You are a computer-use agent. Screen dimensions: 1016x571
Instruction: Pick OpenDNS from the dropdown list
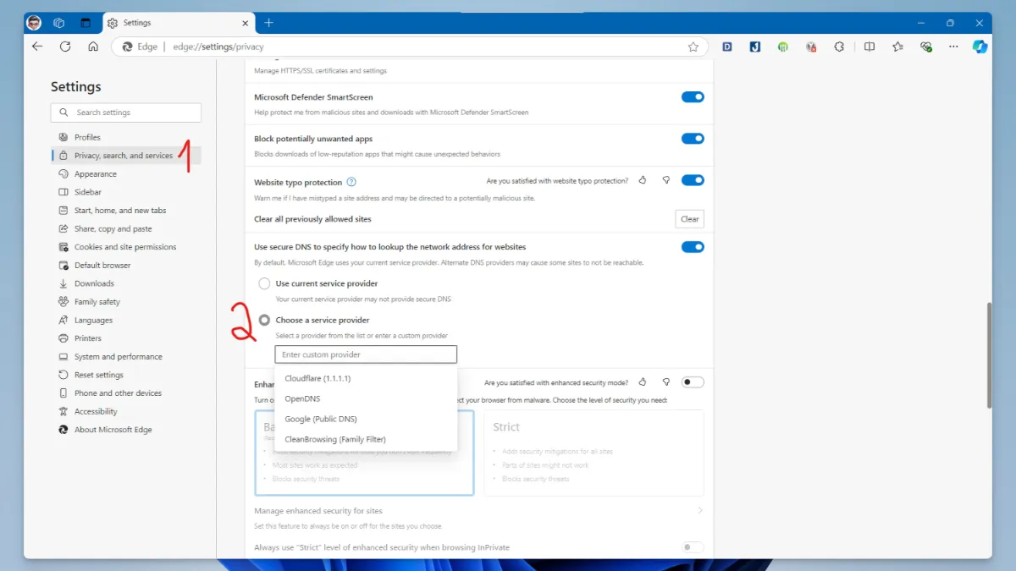coord(302,398)
